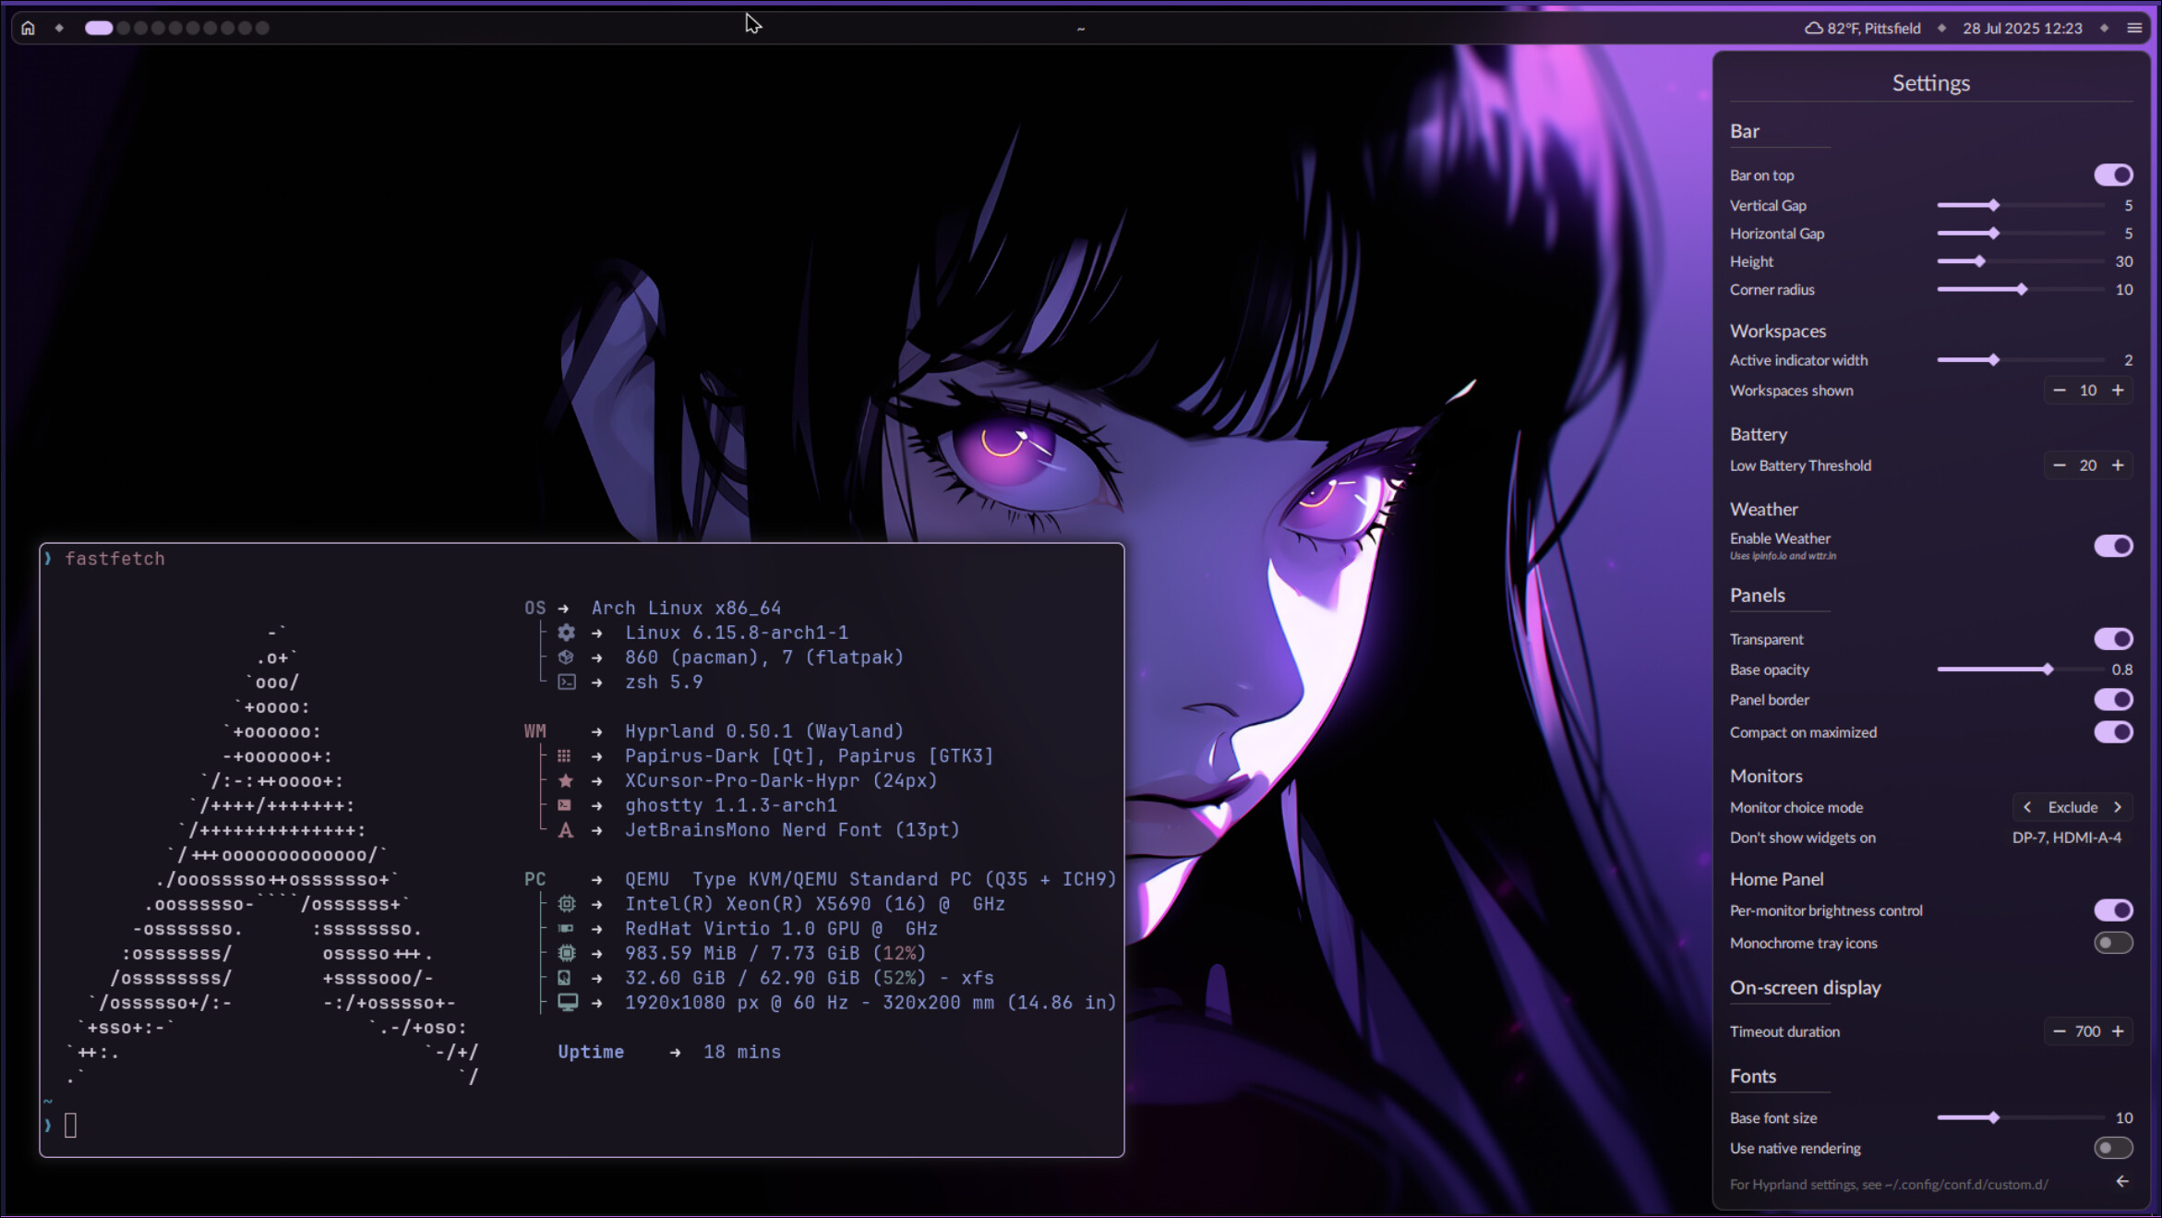Click the hamburger menu icon in the bar
Viewport: 2162px width, 1218px height.
(x=2134, y=28)
